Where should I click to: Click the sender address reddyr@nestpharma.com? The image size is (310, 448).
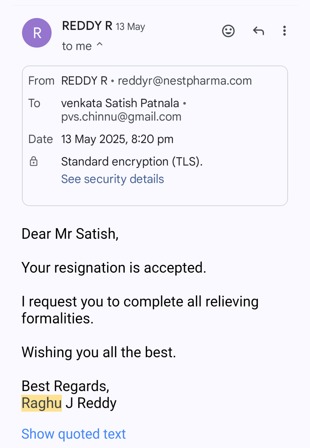pos(185,81)
